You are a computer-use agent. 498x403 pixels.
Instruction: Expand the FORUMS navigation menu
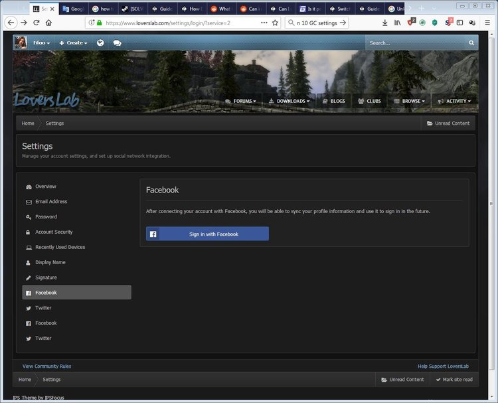click(x=240, y=101)
